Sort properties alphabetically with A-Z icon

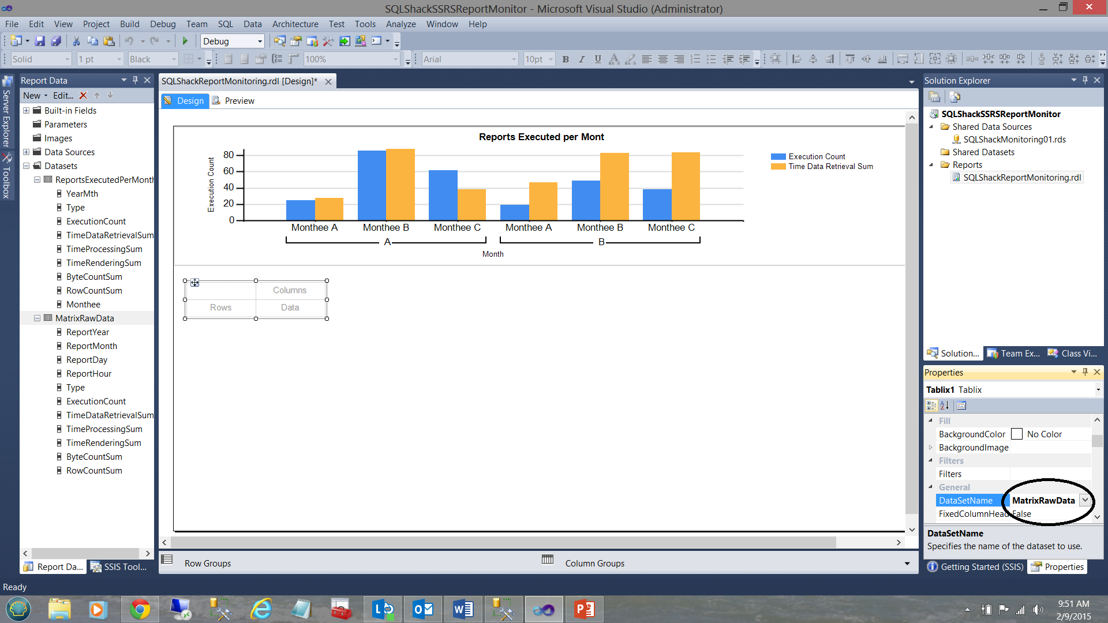point(945,406)
